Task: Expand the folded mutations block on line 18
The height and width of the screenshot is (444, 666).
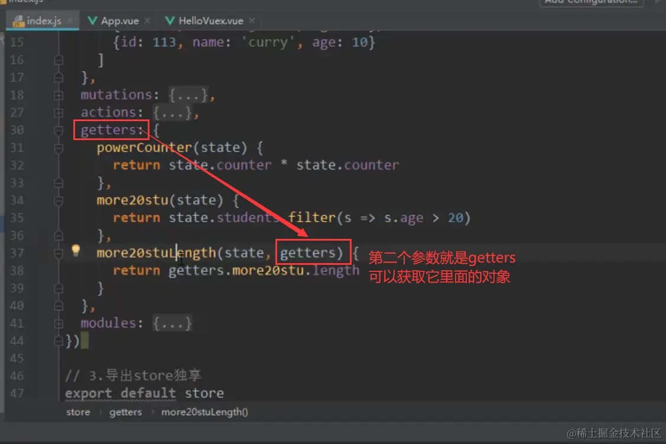Action: 59,95
